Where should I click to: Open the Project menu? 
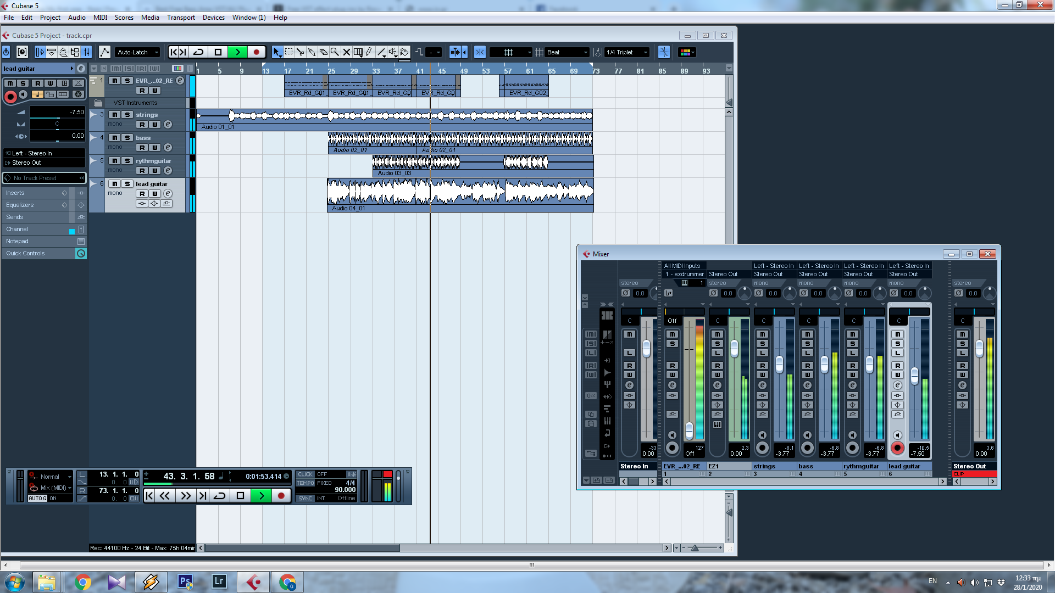click(50, 18)
